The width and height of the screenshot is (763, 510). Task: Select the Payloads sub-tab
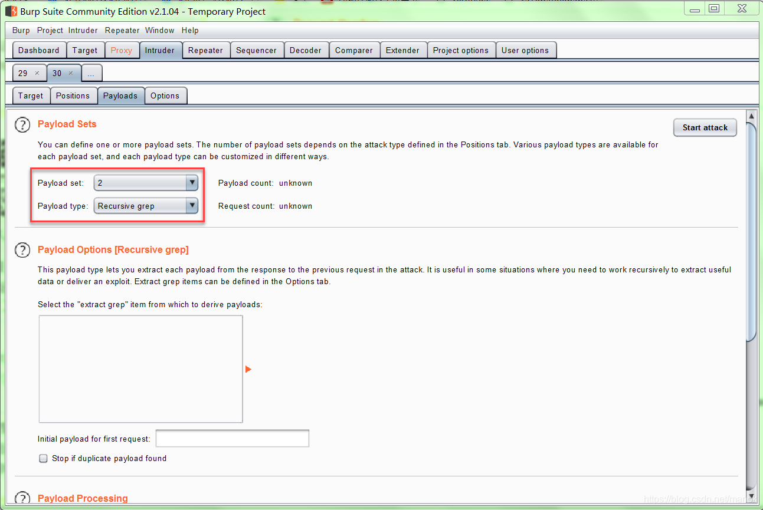click(x=120, y=96)
